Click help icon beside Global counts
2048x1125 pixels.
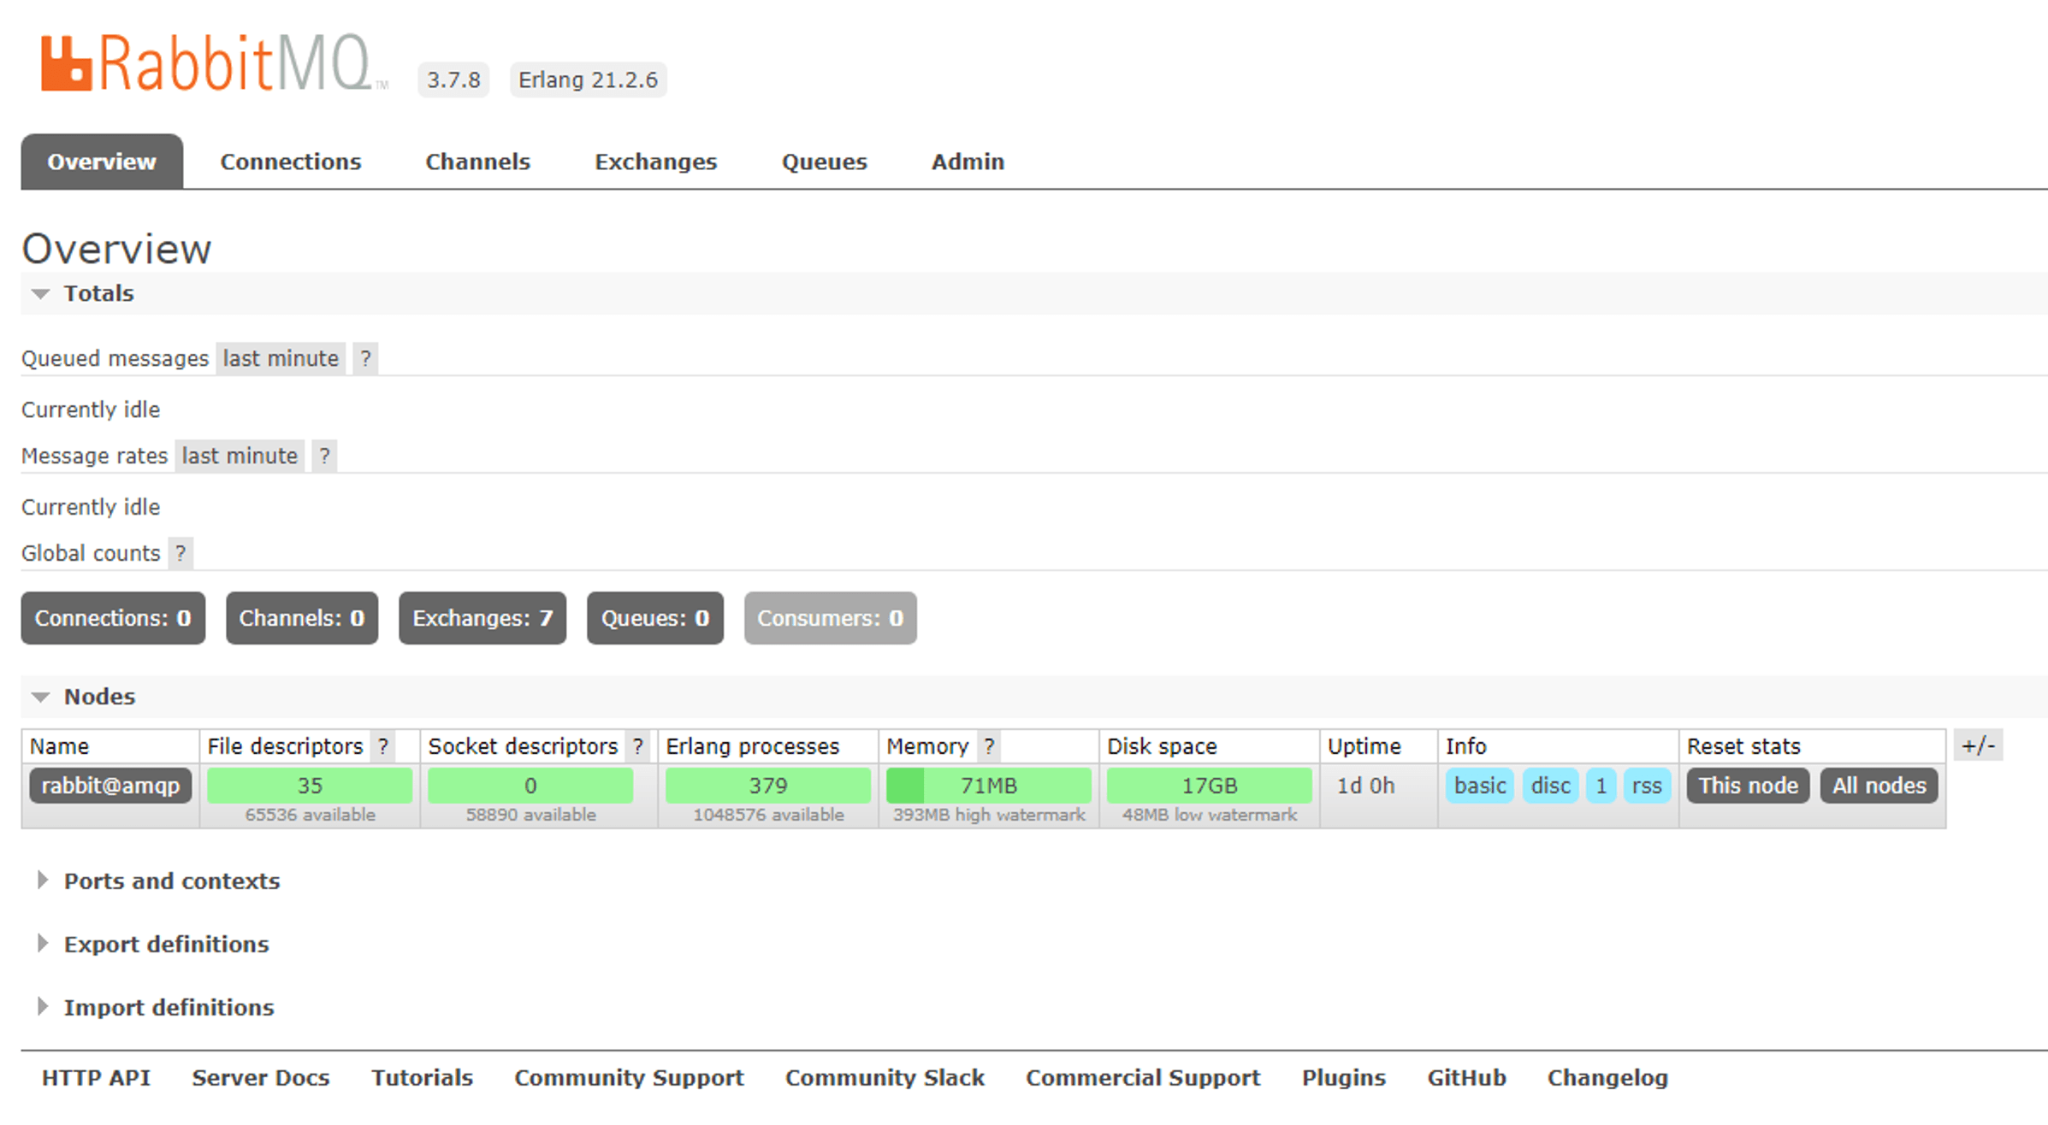(x=181, y=553)
